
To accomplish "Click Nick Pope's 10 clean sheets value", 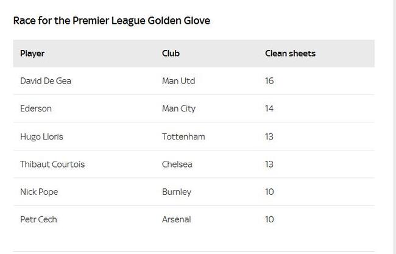I will point(269,192).
